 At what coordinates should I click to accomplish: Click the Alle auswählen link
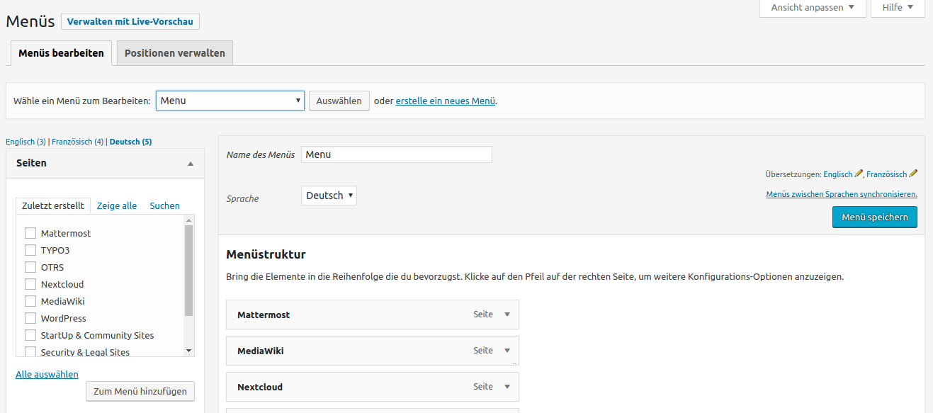point(47,374)
